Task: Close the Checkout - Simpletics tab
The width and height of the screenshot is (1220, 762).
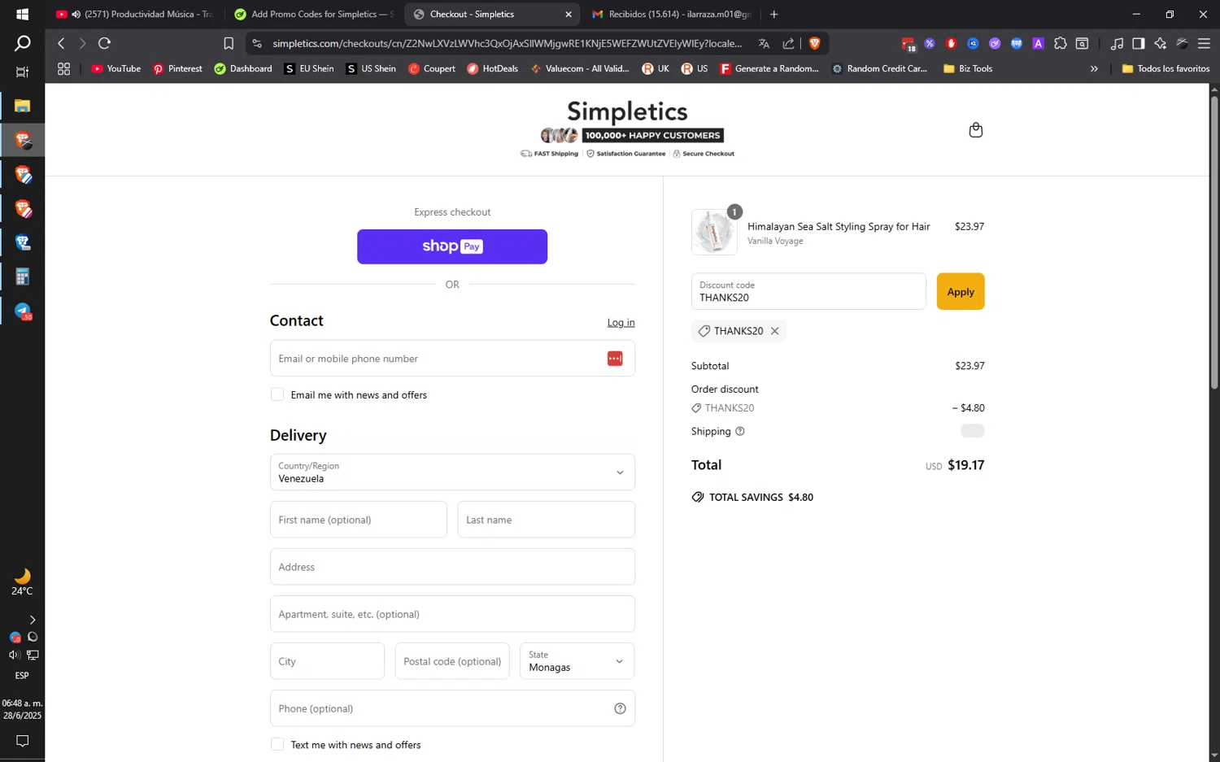Action: click(569, 15)
